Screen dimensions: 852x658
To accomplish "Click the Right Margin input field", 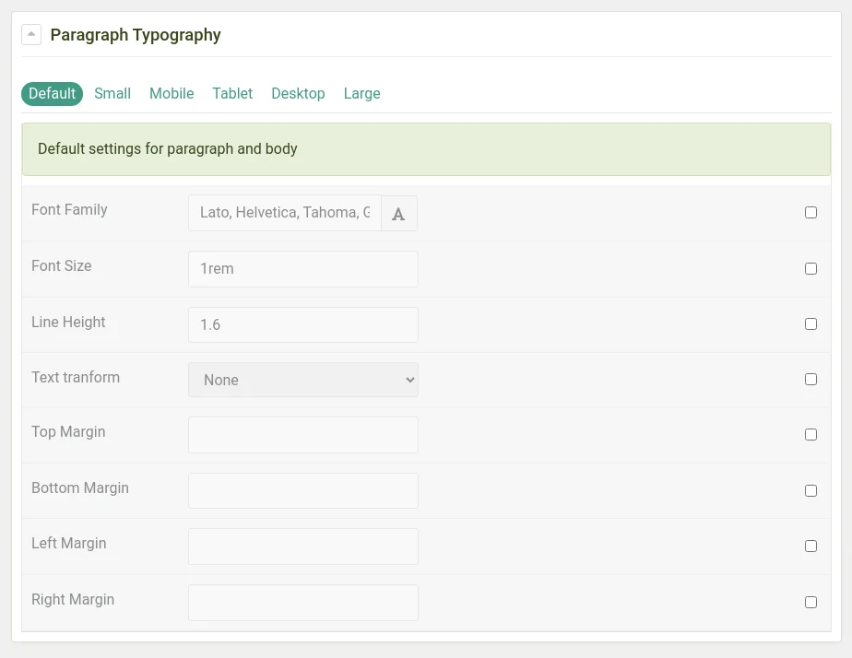I will point(303,603).
